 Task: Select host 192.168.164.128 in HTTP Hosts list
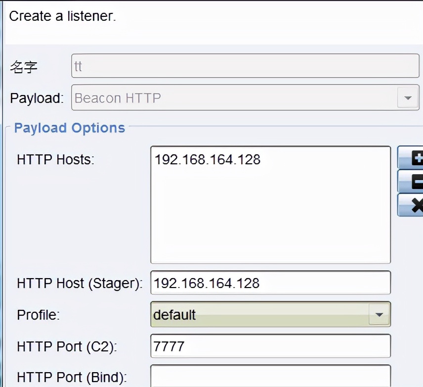(208, 159)
